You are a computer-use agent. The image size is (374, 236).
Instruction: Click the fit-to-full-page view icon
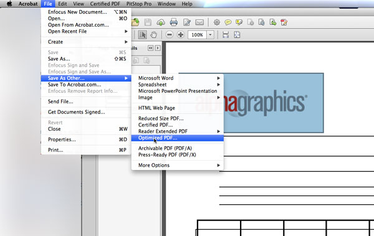click(x=237, y=35)
